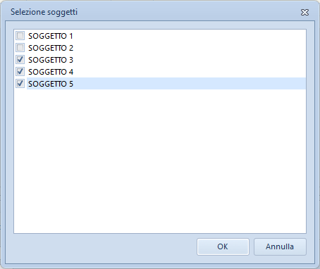Viewport: 320px width, 269px height.
Task: Click gray panel area left of OK button
Action: [104, 247]
